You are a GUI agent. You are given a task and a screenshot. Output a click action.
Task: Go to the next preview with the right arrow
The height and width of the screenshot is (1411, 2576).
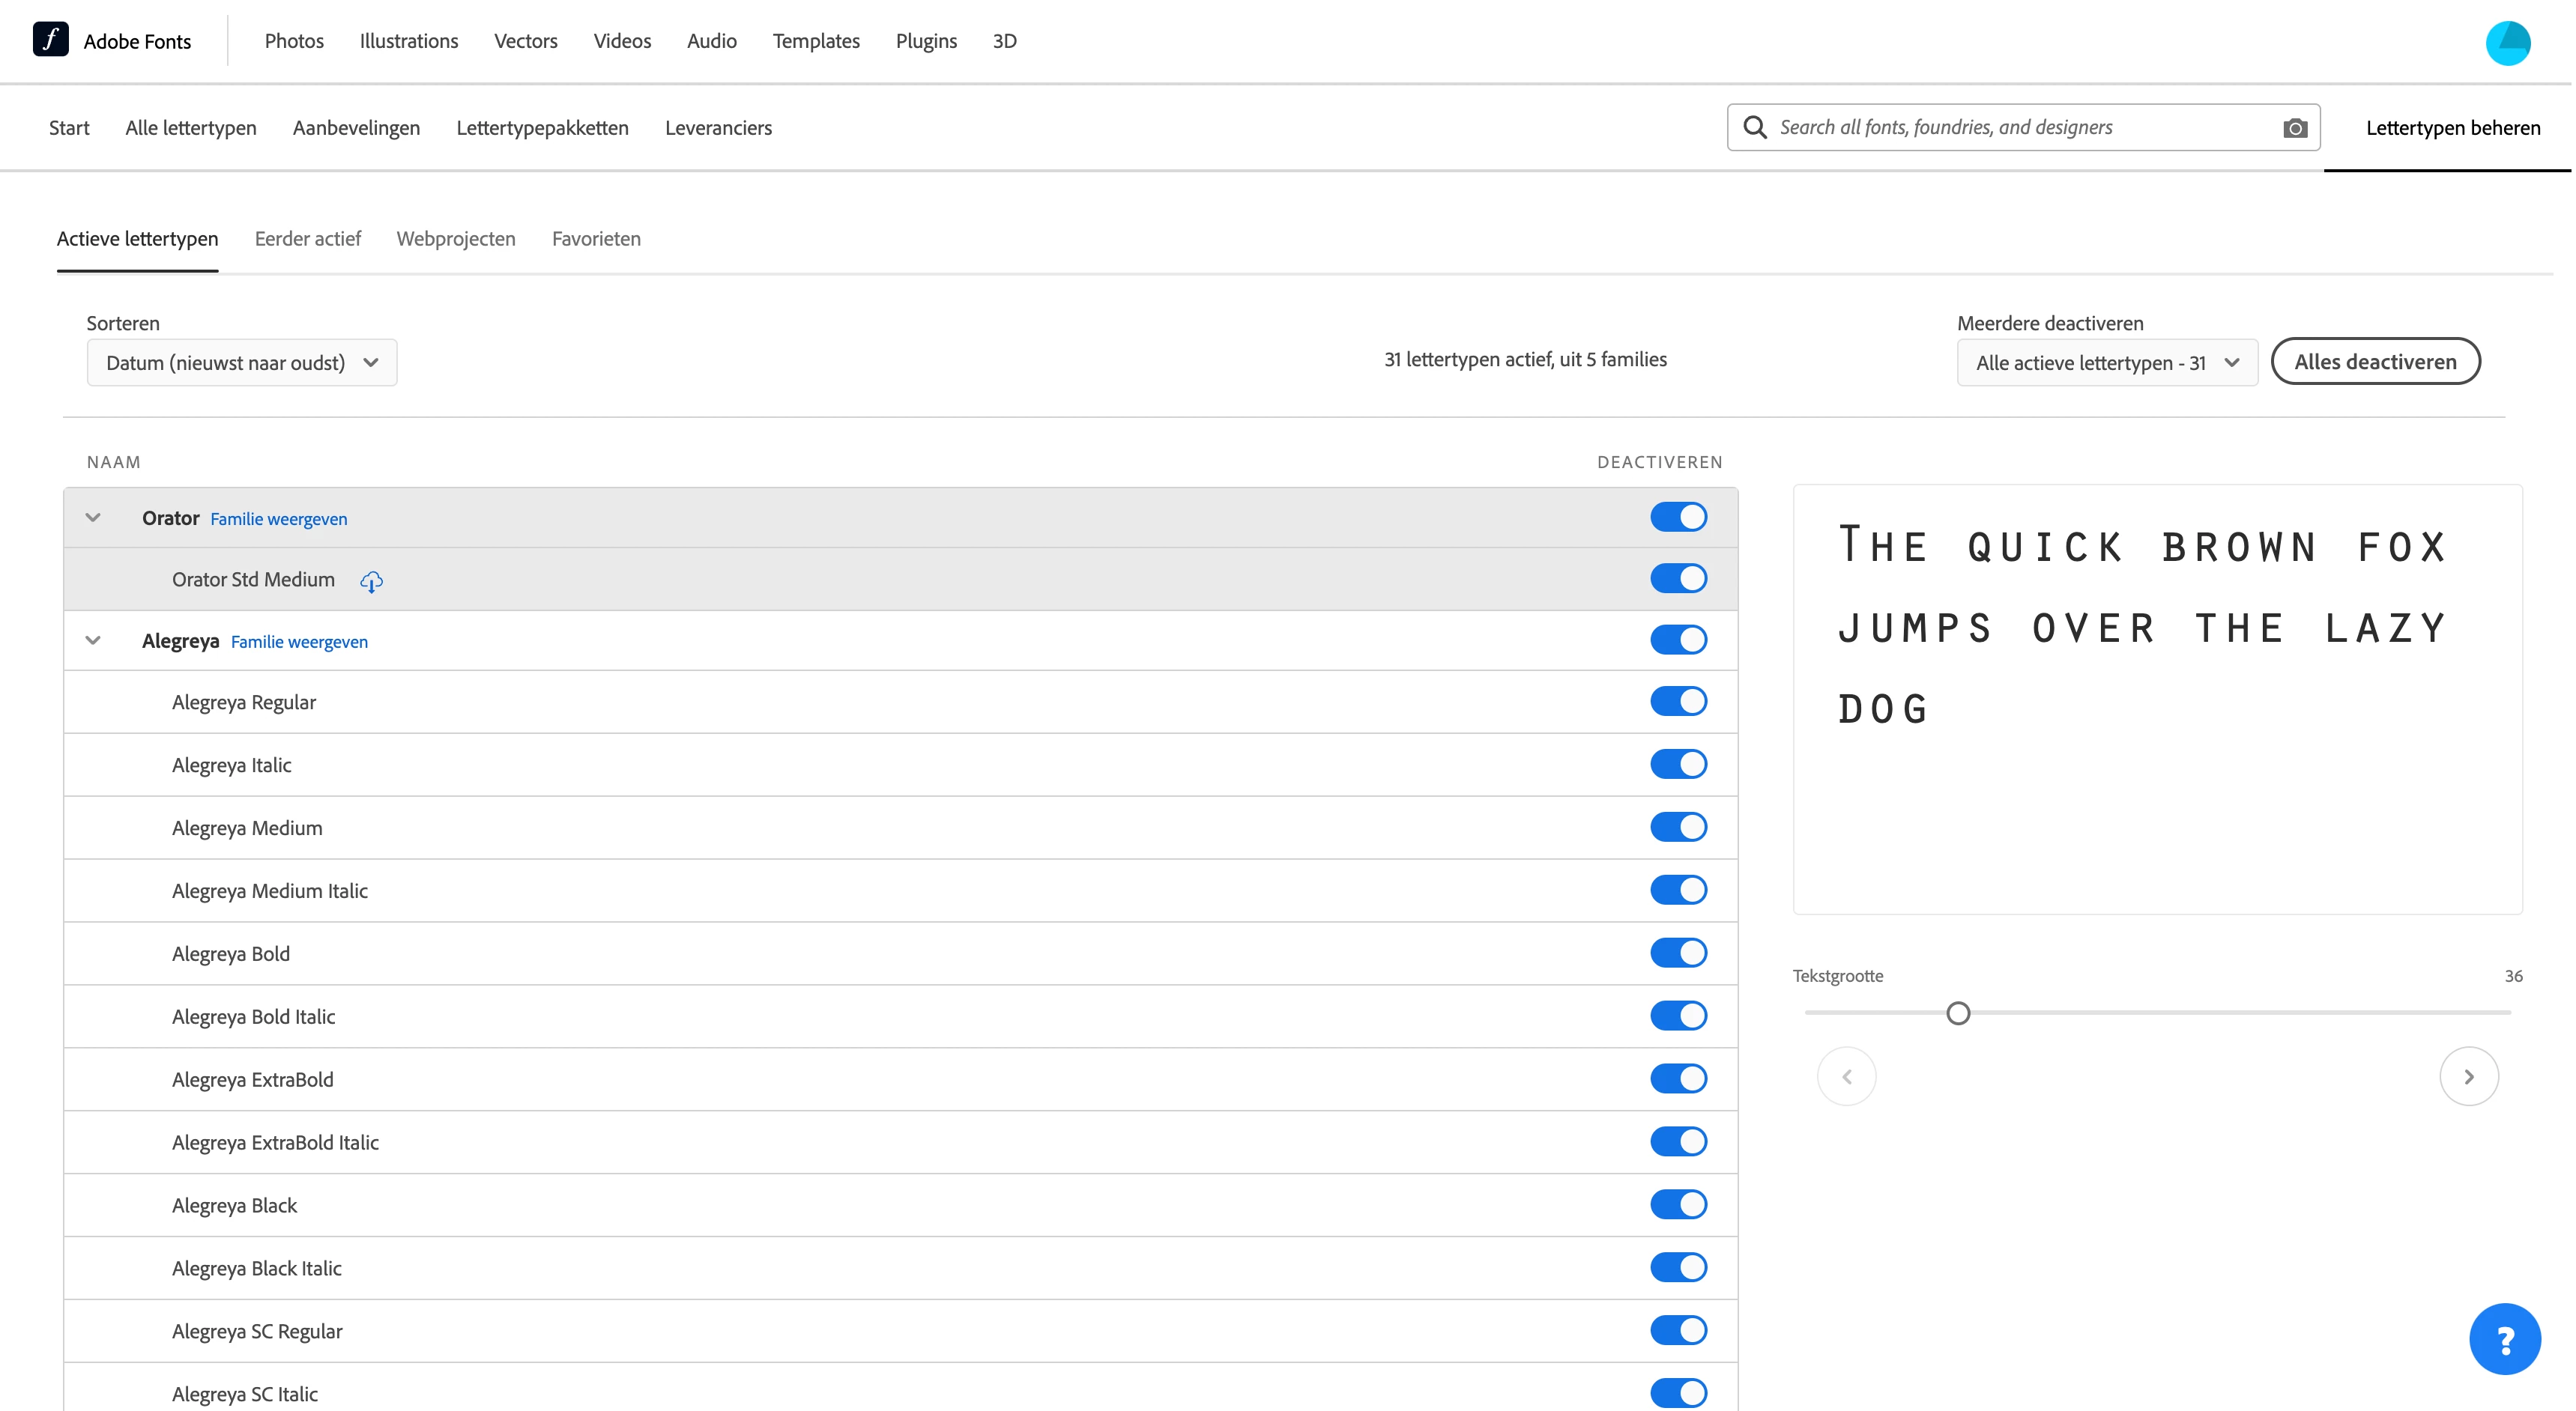pos(2468,1076)
